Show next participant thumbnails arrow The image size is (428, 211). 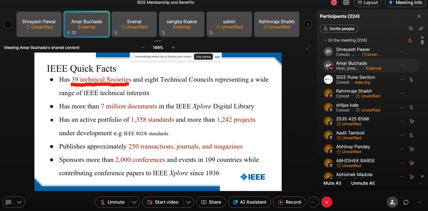pos(308,24)
